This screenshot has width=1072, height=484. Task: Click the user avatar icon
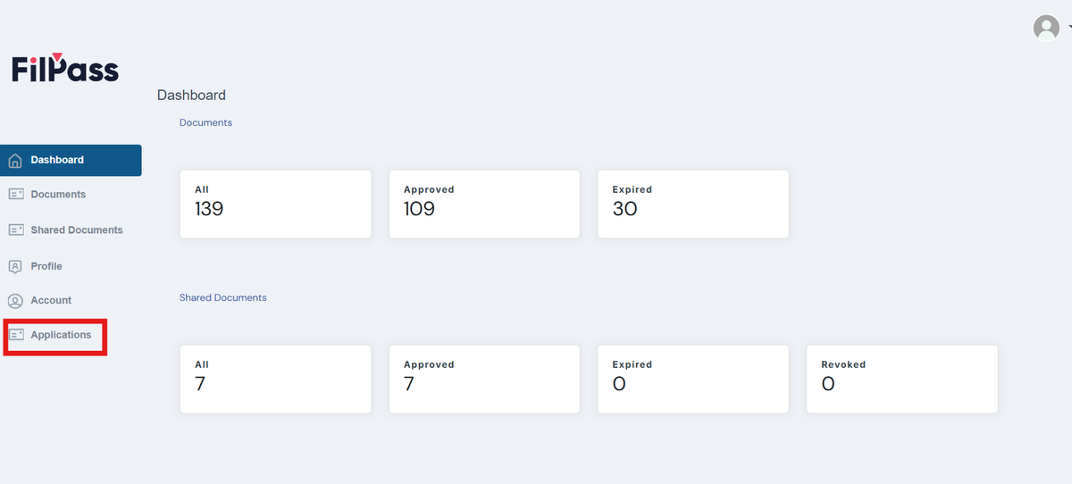(1045, 28)
